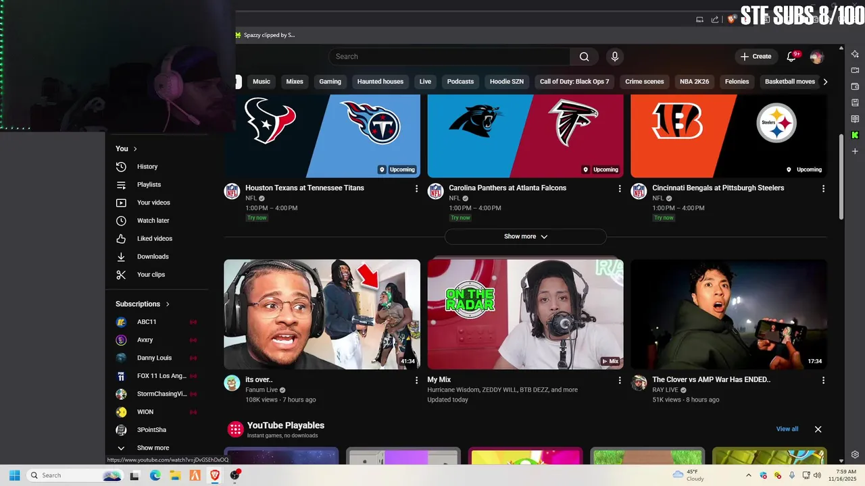Select the Gaming category chip
Viewport: 865px width, 486px height.
tap(330, 82)
